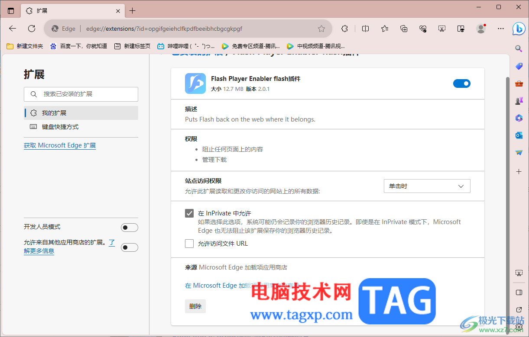Screen dimensions: 529x337
Task: Go back to previous page
Action: 13,29
